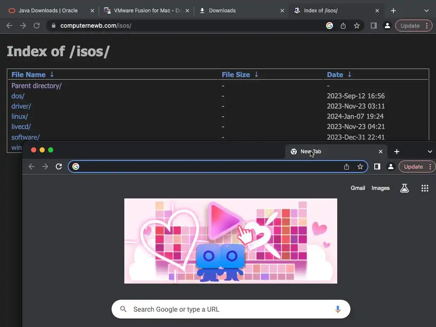Close the Index of /isos/ tab
Screen dimensions: 436x327
[x=377, y=11]
